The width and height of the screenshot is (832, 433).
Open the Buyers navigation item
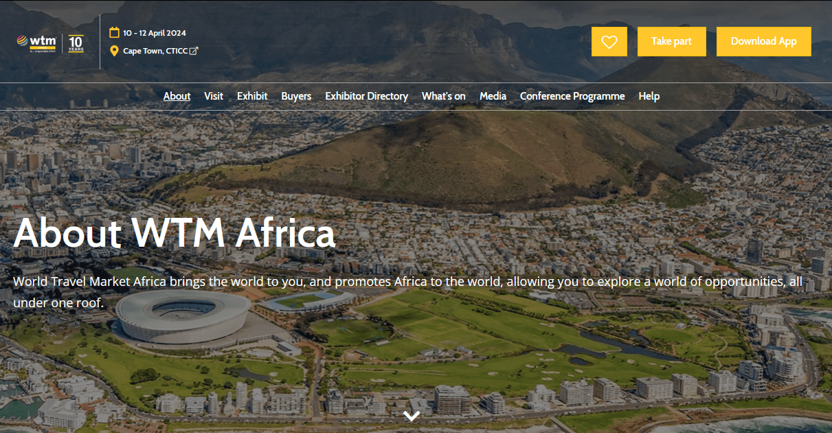[x=296, y=96]
